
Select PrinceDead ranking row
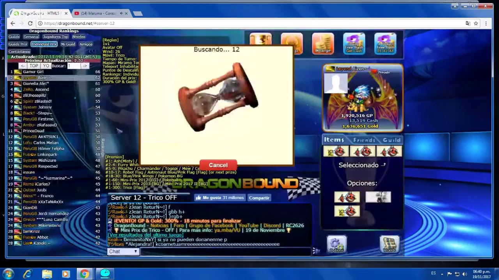[x=55, y=131]
